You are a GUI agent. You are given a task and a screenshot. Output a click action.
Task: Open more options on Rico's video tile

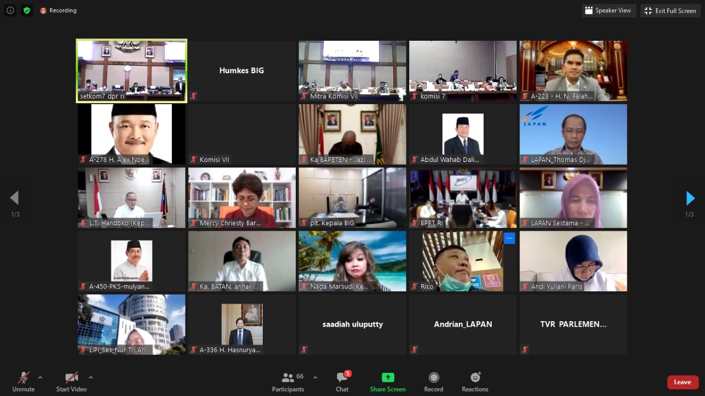click(509, 238)
